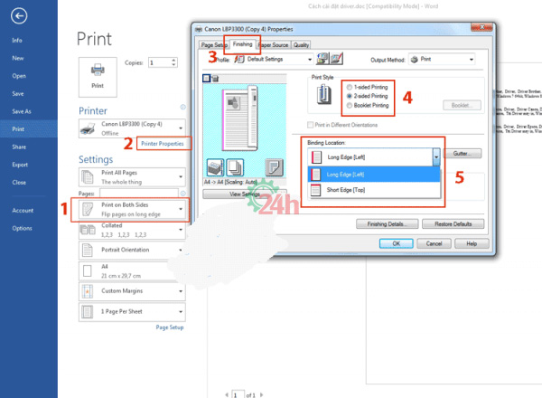Click Cancel in the properties dialog
Image resolution: width=542 pixels, height=398 pixels.
pyautogui.click(x=435, y=243)
